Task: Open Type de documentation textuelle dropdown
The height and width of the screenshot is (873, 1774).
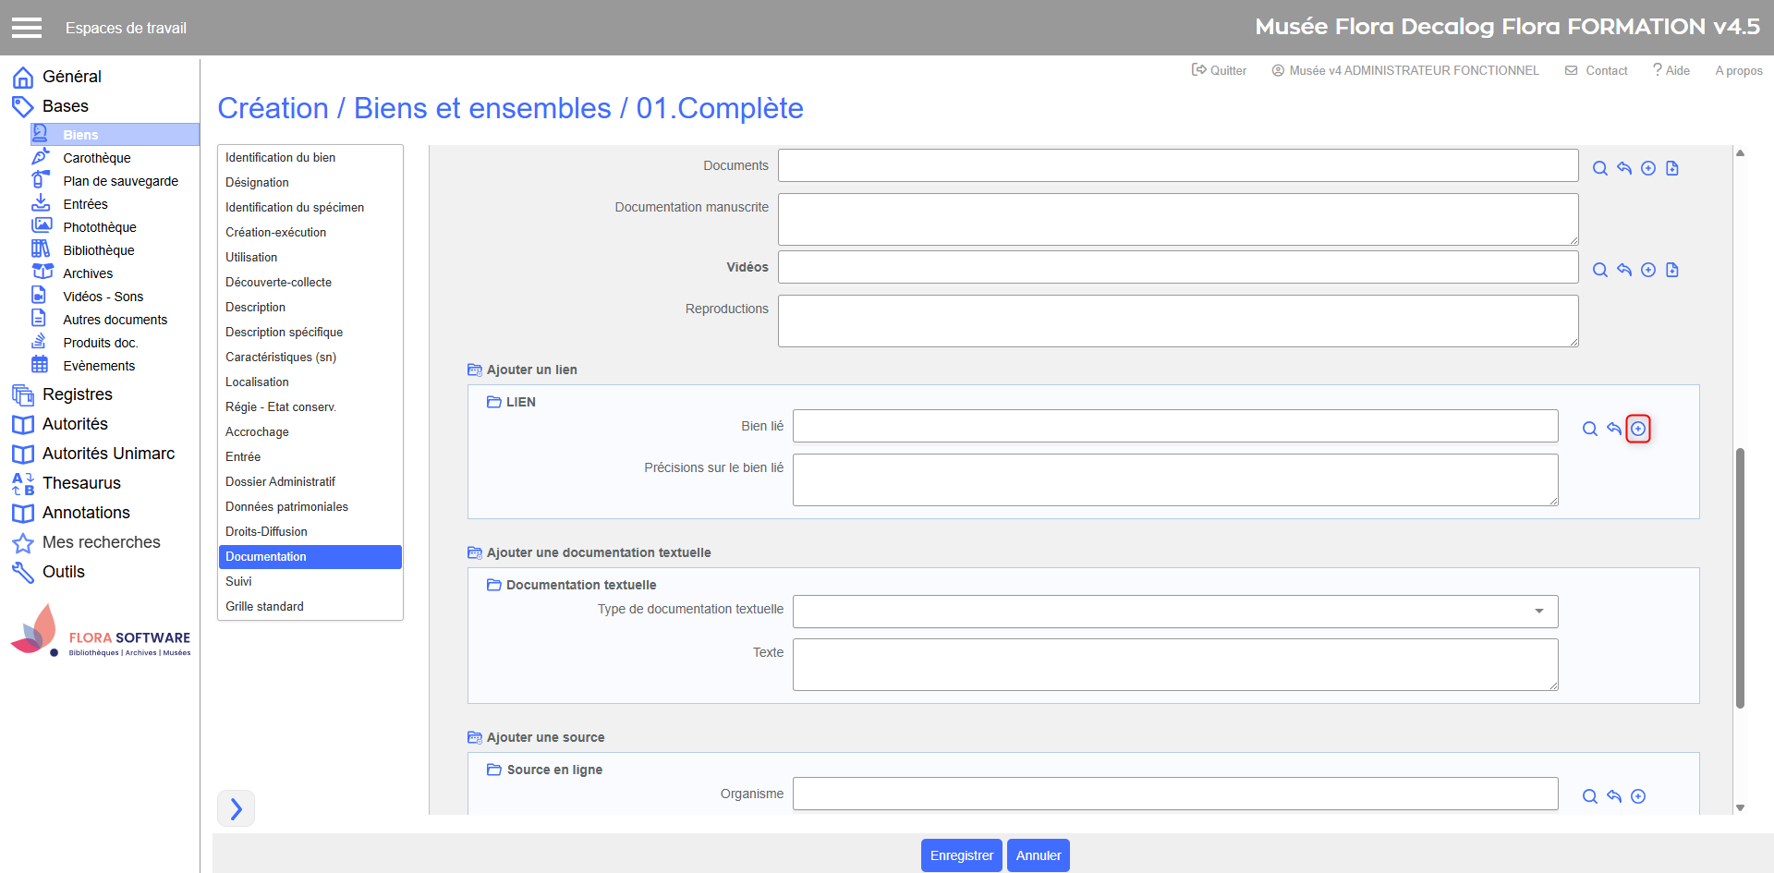Action: [1174, 612]
